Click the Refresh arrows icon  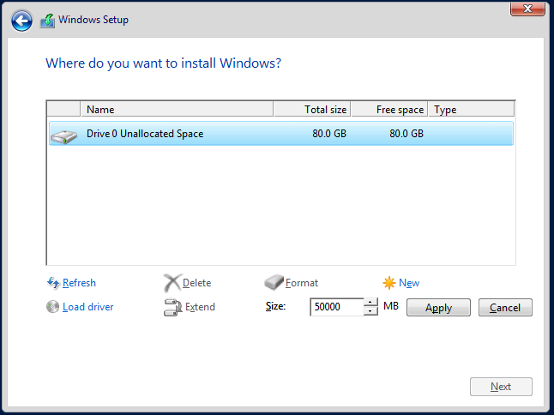[x=53, y=283]
